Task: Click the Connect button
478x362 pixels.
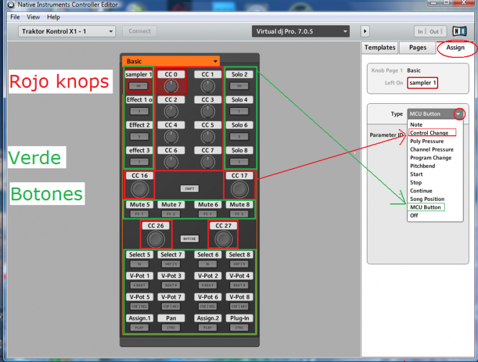Action: [140, 31]
